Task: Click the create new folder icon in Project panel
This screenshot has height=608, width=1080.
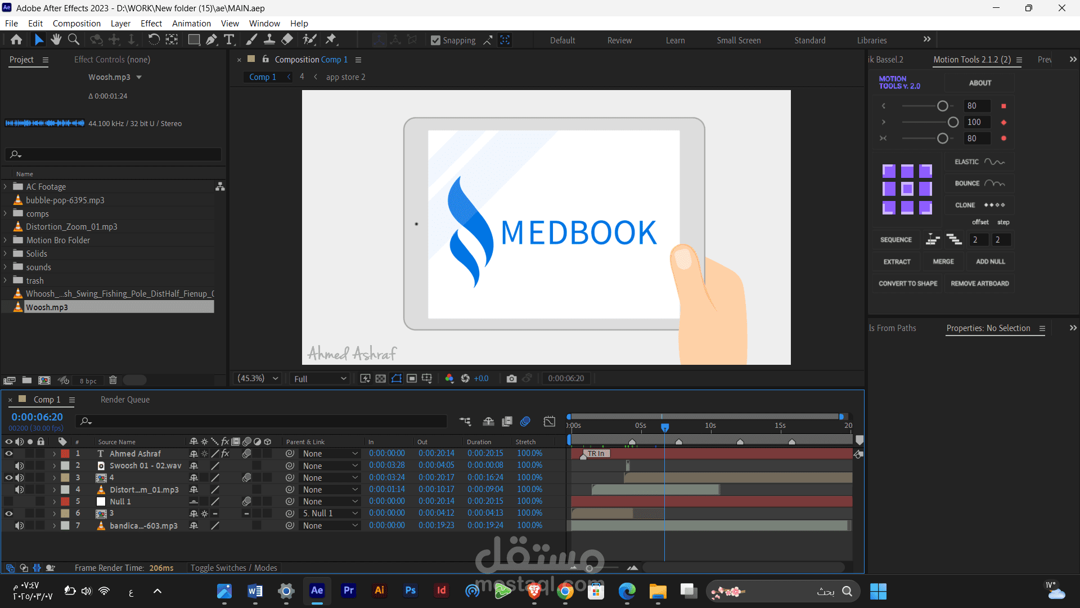Action: pyautogui.click(x=26, y=380)
